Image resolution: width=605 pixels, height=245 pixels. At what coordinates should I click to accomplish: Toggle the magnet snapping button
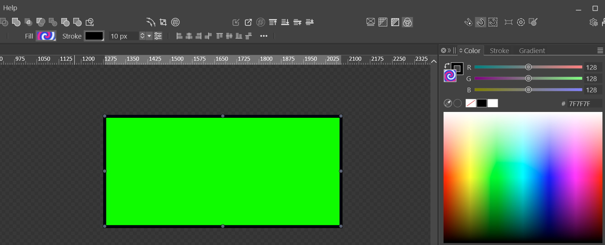(481, 22)
